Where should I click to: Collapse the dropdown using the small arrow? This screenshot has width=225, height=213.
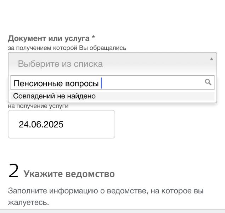212,59
